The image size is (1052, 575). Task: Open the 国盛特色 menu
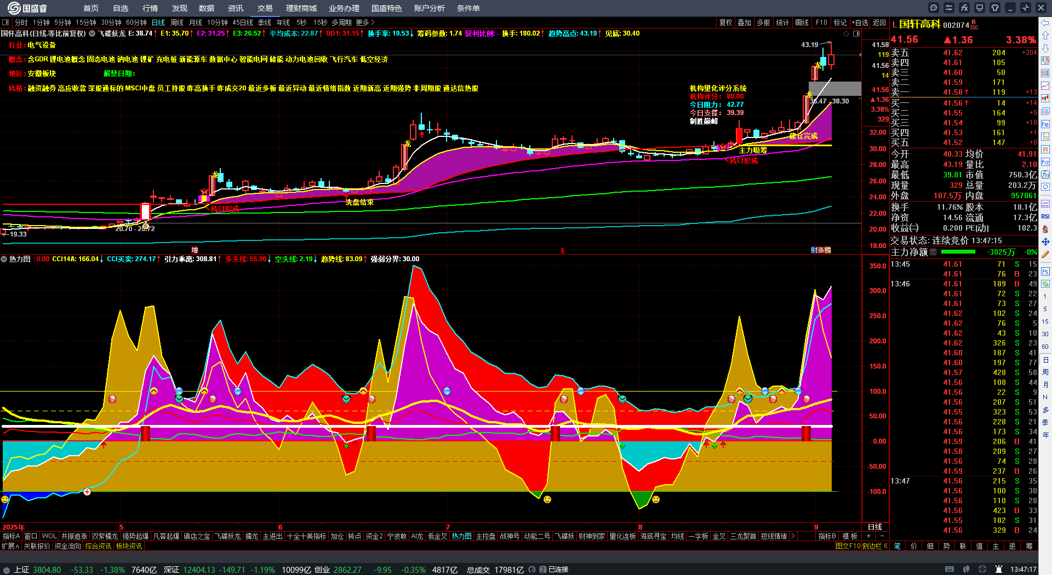click(386, 8)
